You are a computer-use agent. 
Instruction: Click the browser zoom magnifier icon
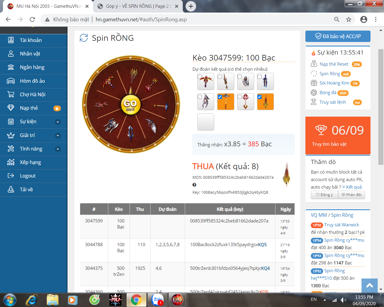[x=337, y=19]
